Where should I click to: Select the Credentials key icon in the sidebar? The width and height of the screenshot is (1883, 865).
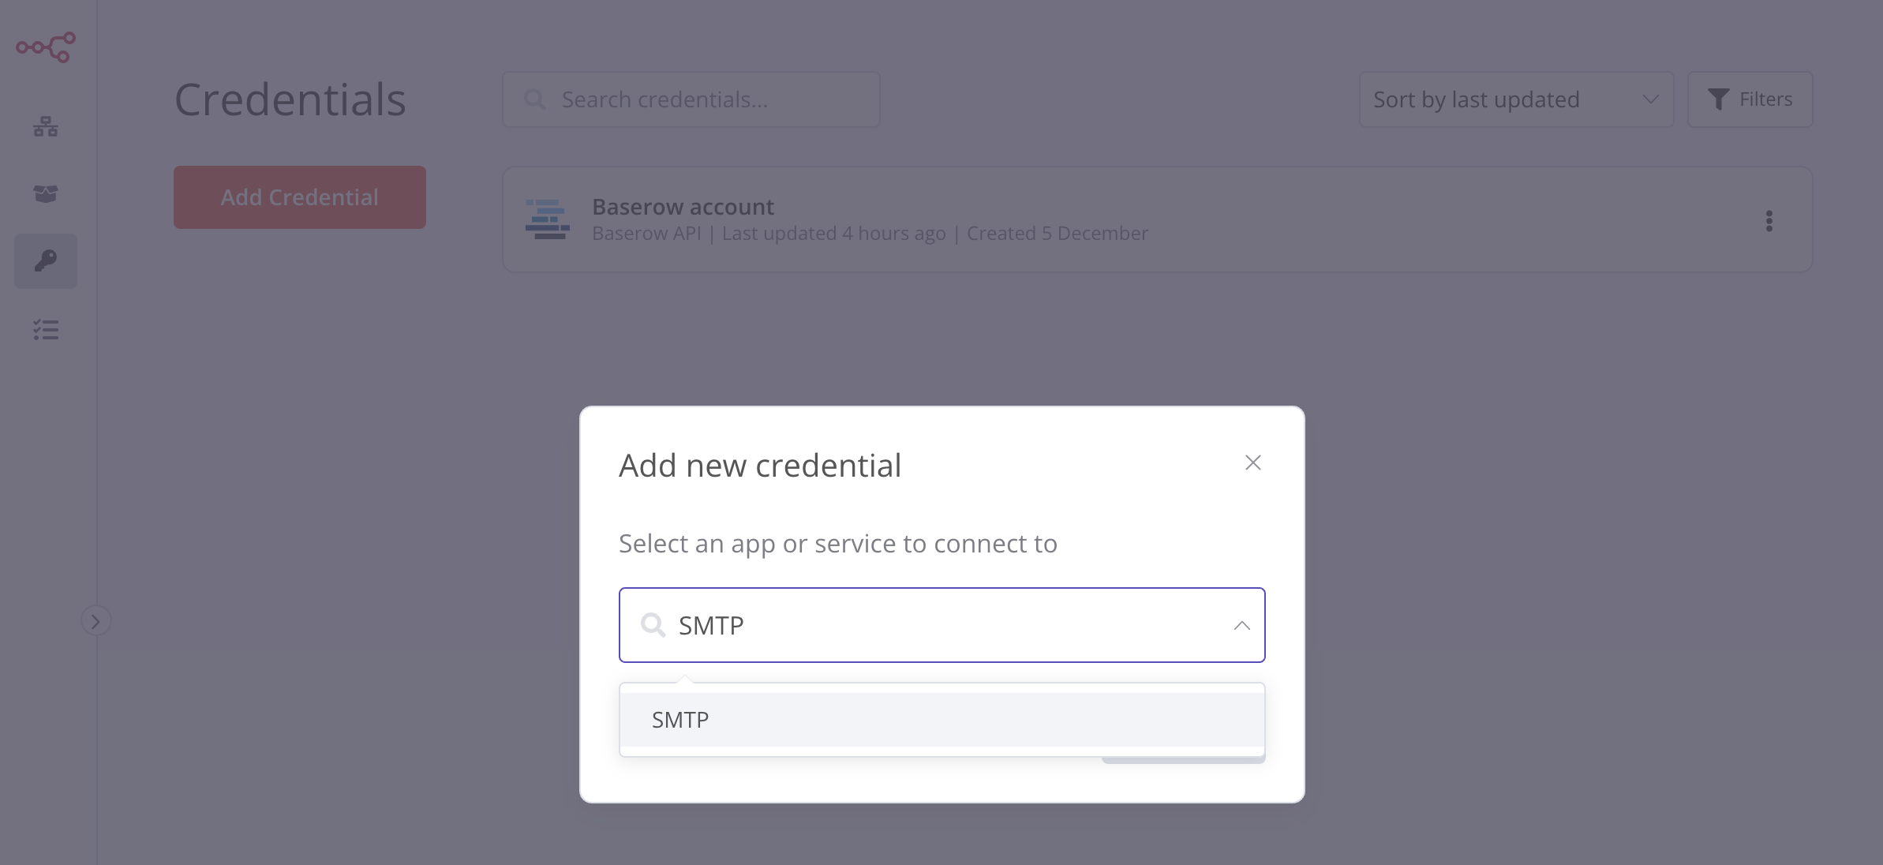(x=46, y=261)
